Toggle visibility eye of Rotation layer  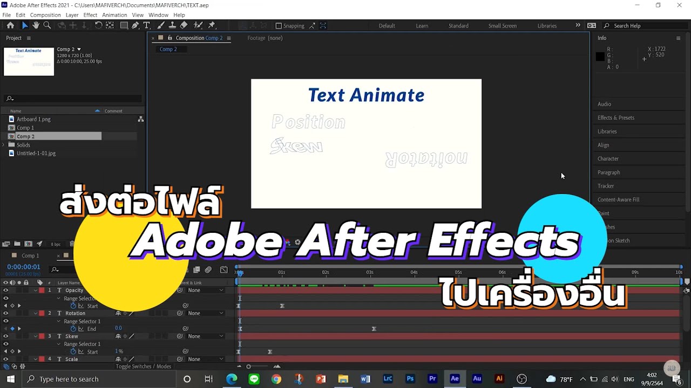(6, 313)
